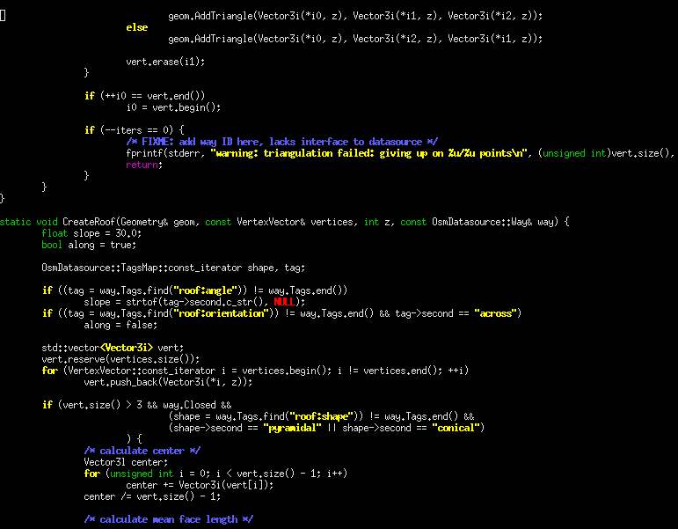Click the vert.reserve call line
Screen dimensions: 678x529
point(120,359)
